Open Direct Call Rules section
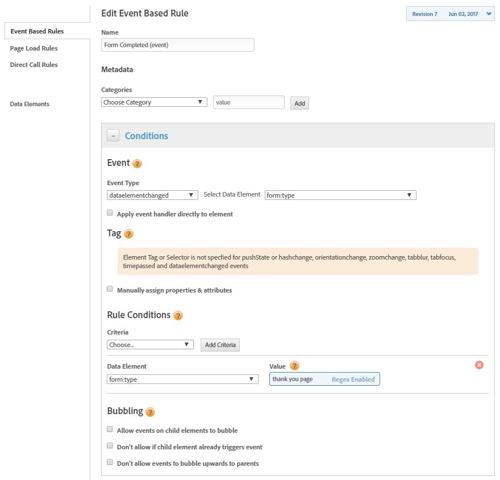 tap(34, 65)
